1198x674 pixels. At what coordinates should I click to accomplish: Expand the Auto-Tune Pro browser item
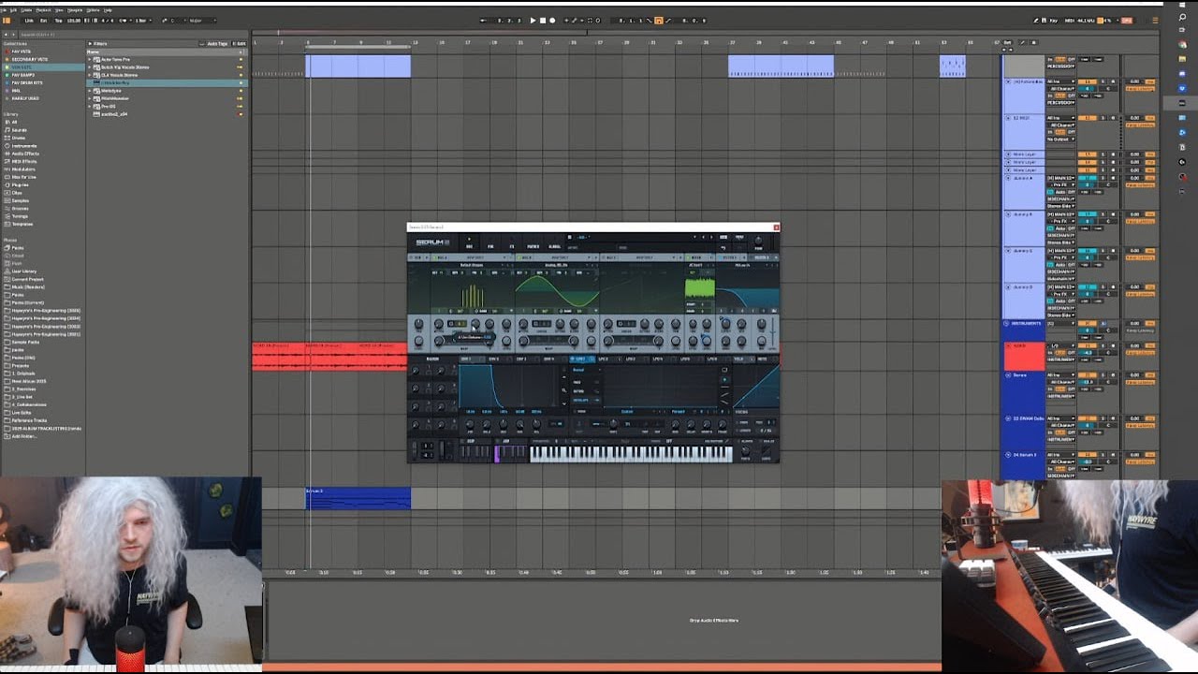(x=91, y=59)
